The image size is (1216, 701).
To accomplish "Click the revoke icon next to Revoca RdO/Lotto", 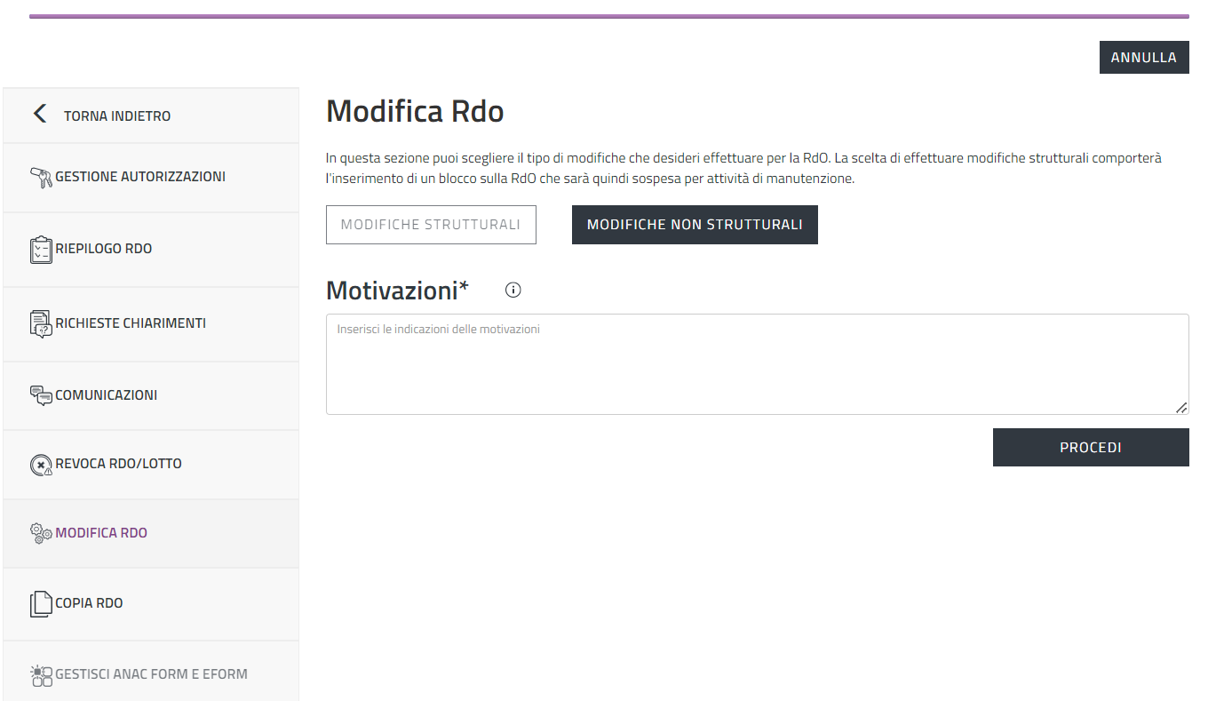I will [x=42, y=465].
